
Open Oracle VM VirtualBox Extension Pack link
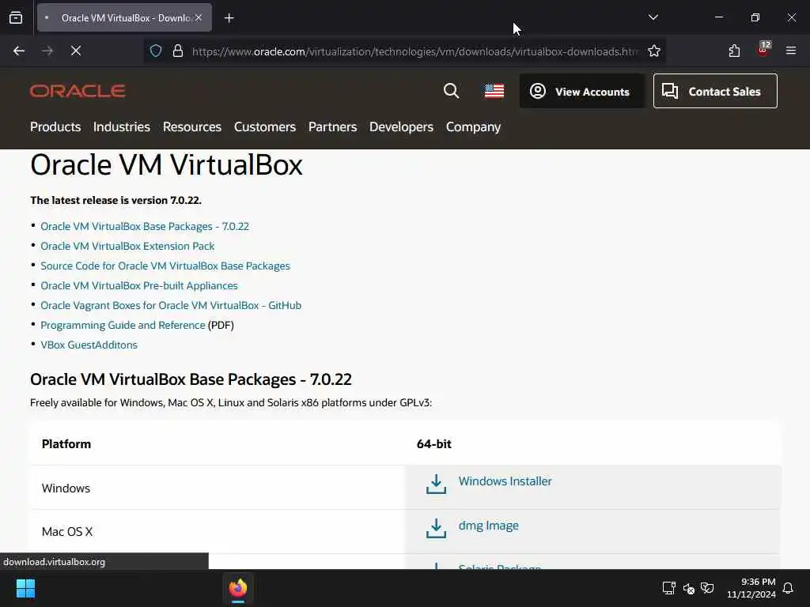[x=127, y=247]
